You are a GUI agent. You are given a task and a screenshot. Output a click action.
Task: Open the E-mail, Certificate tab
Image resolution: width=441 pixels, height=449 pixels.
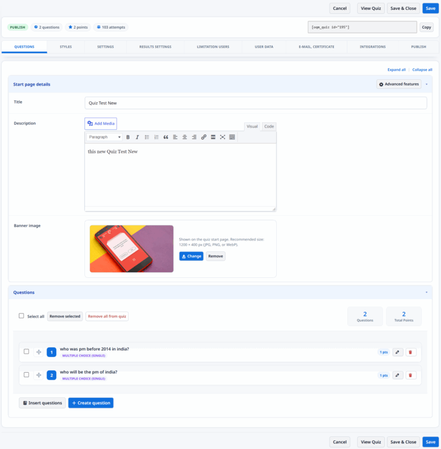(316, 47)
